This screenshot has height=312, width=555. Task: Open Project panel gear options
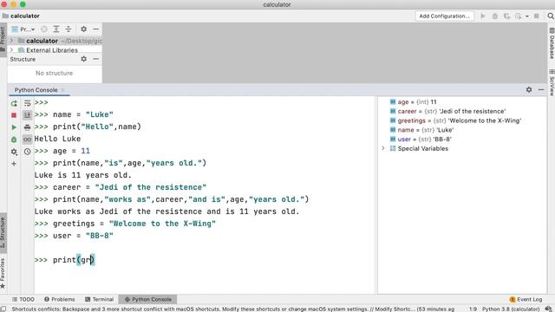(83, 29)
